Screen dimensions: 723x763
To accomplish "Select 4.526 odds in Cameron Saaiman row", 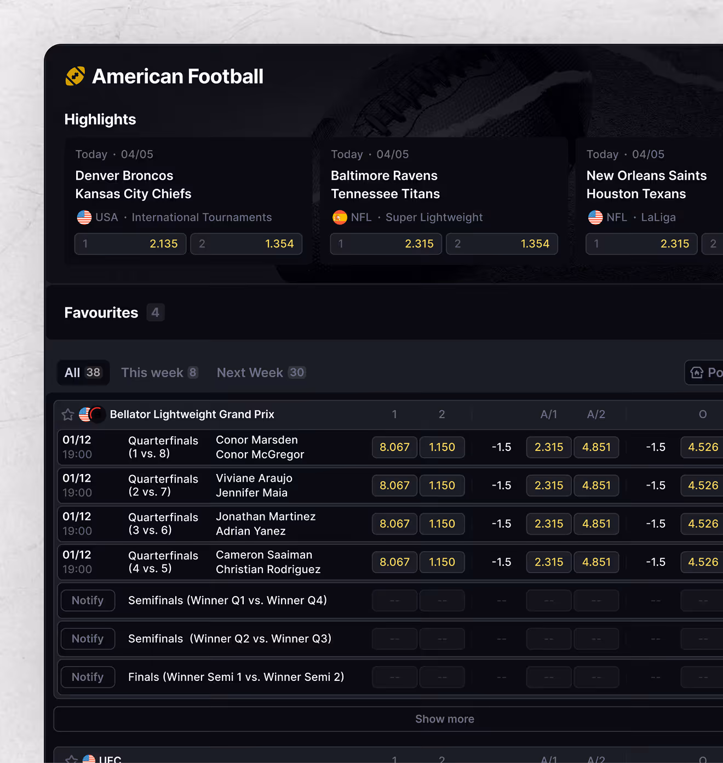I will tap(703, 562).
